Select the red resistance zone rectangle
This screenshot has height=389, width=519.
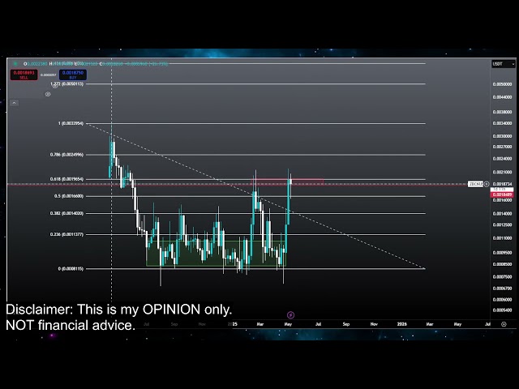click(x=308, y=181)
